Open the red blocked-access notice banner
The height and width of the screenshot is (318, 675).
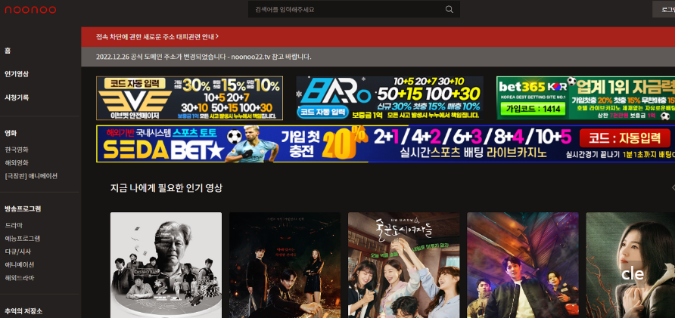(378, 36)
